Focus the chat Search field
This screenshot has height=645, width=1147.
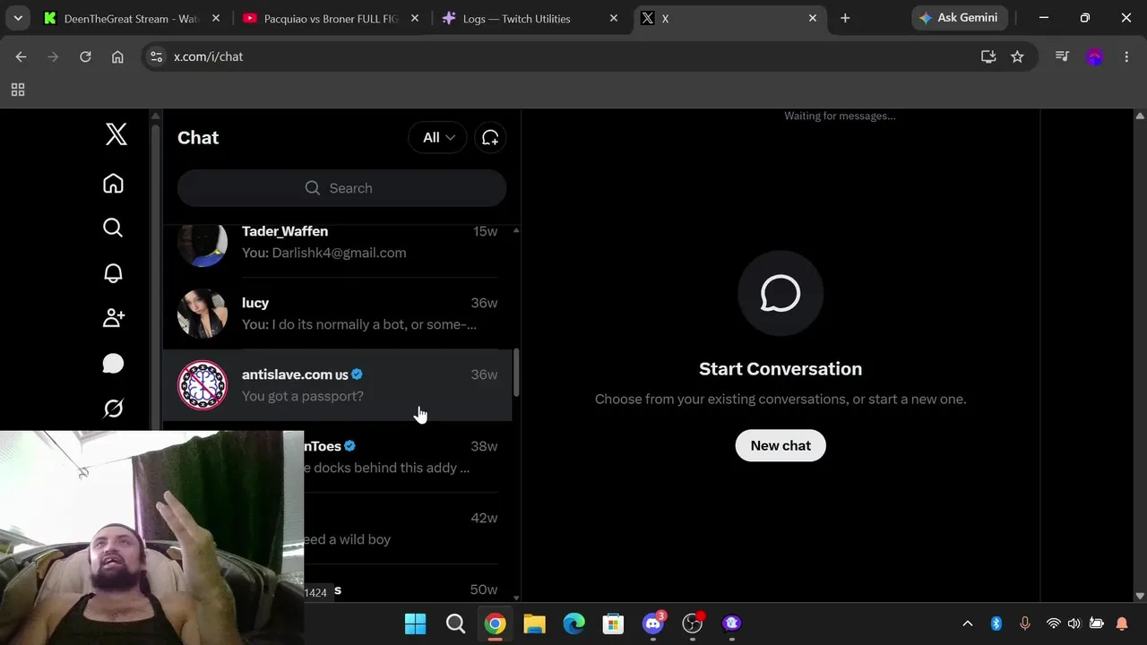pos(341,188)
